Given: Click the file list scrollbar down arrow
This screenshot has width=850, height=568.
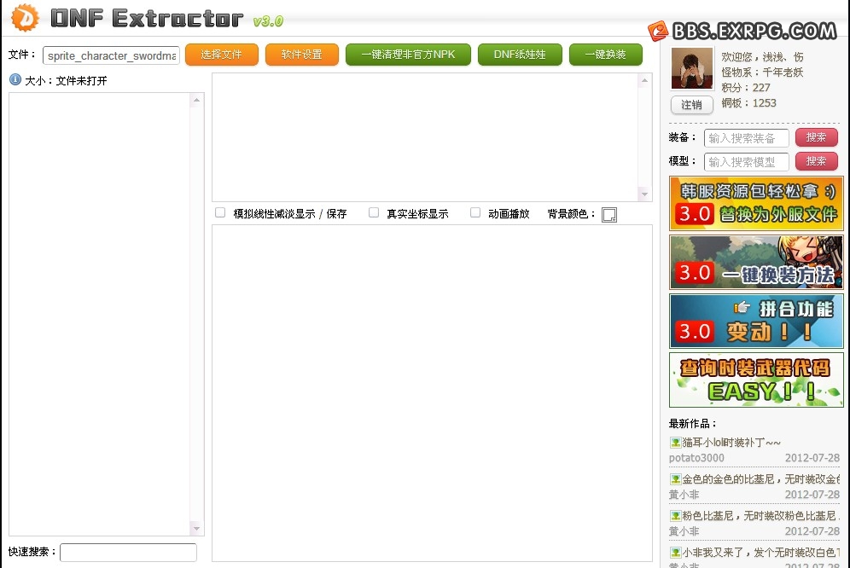Looking at the screenshot, I should click(x=196, y=529).
